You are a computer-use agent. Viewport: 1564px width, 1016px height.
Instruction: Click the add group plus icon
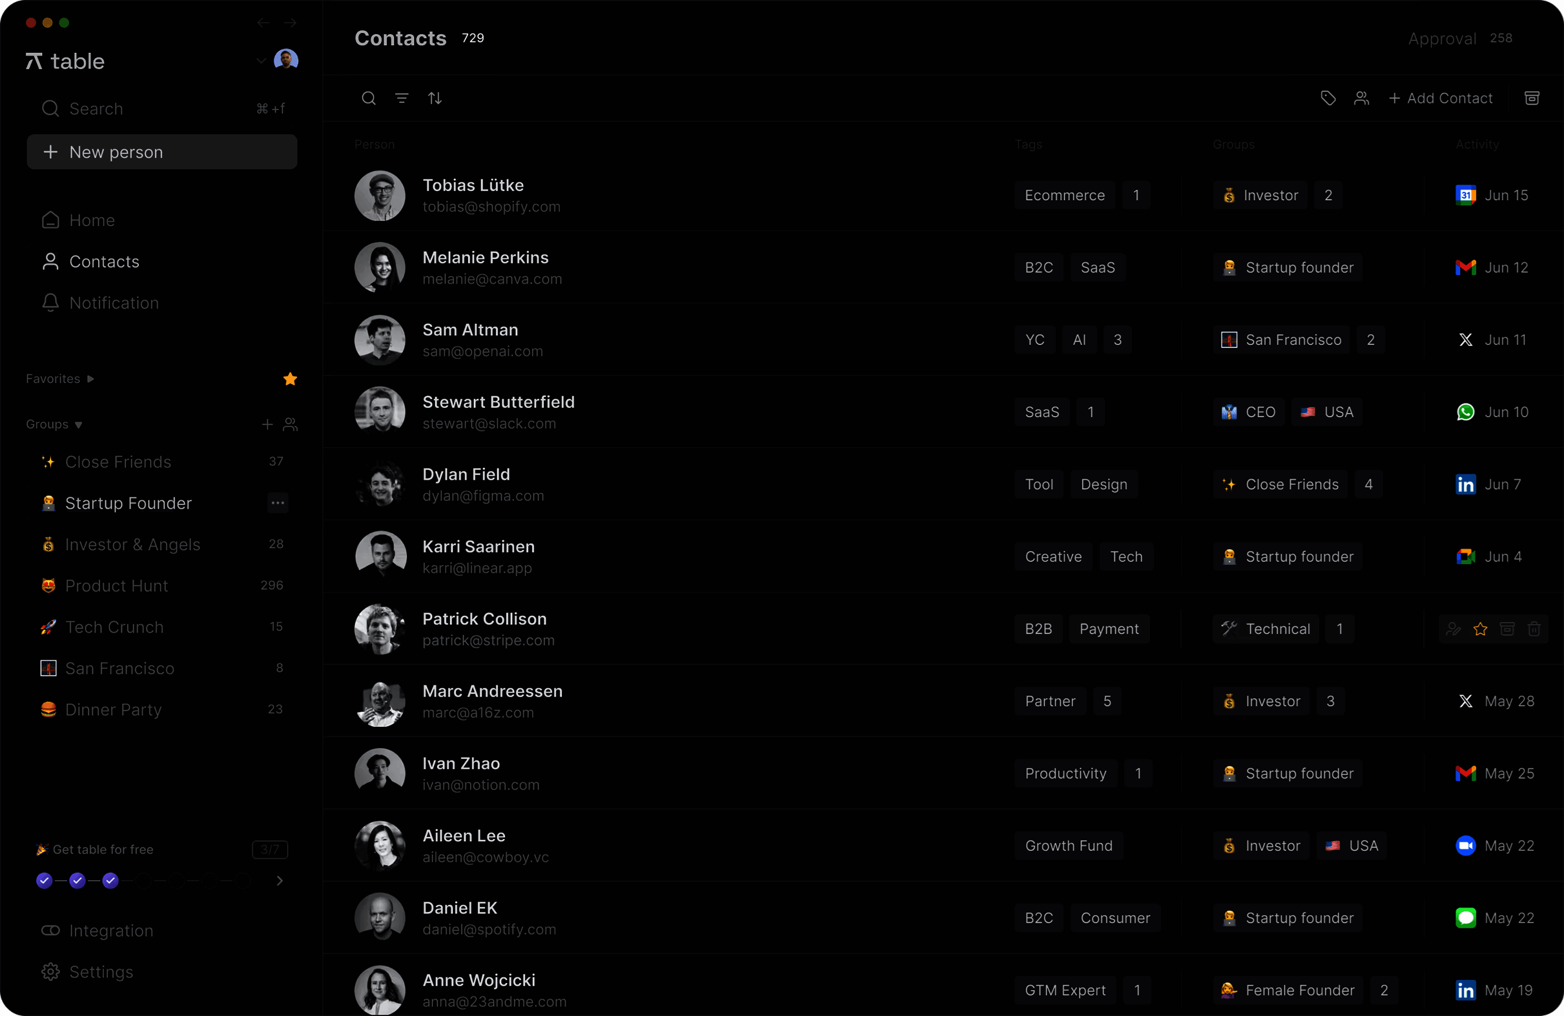tap(267, 425)
